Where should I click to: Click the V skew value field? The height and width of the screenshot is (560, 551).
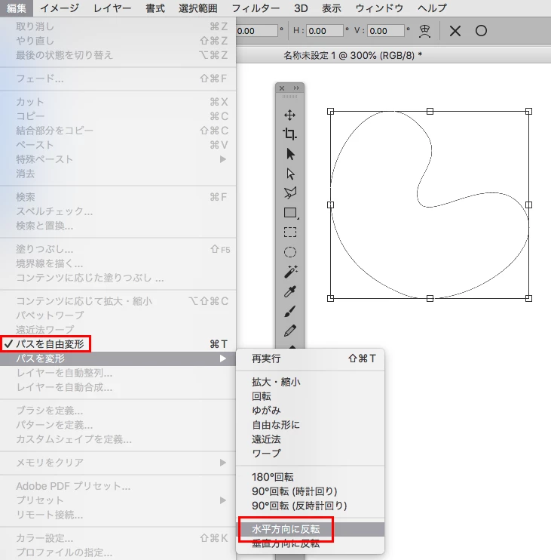click(x=386, y=31)
